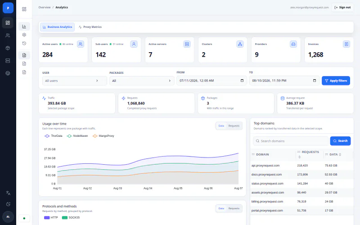Viewport: 360px width, 225px height.
Task: Select the highlighted document icon in secondary sidebar
Action: pyautogui.click(x=24, y=55)
